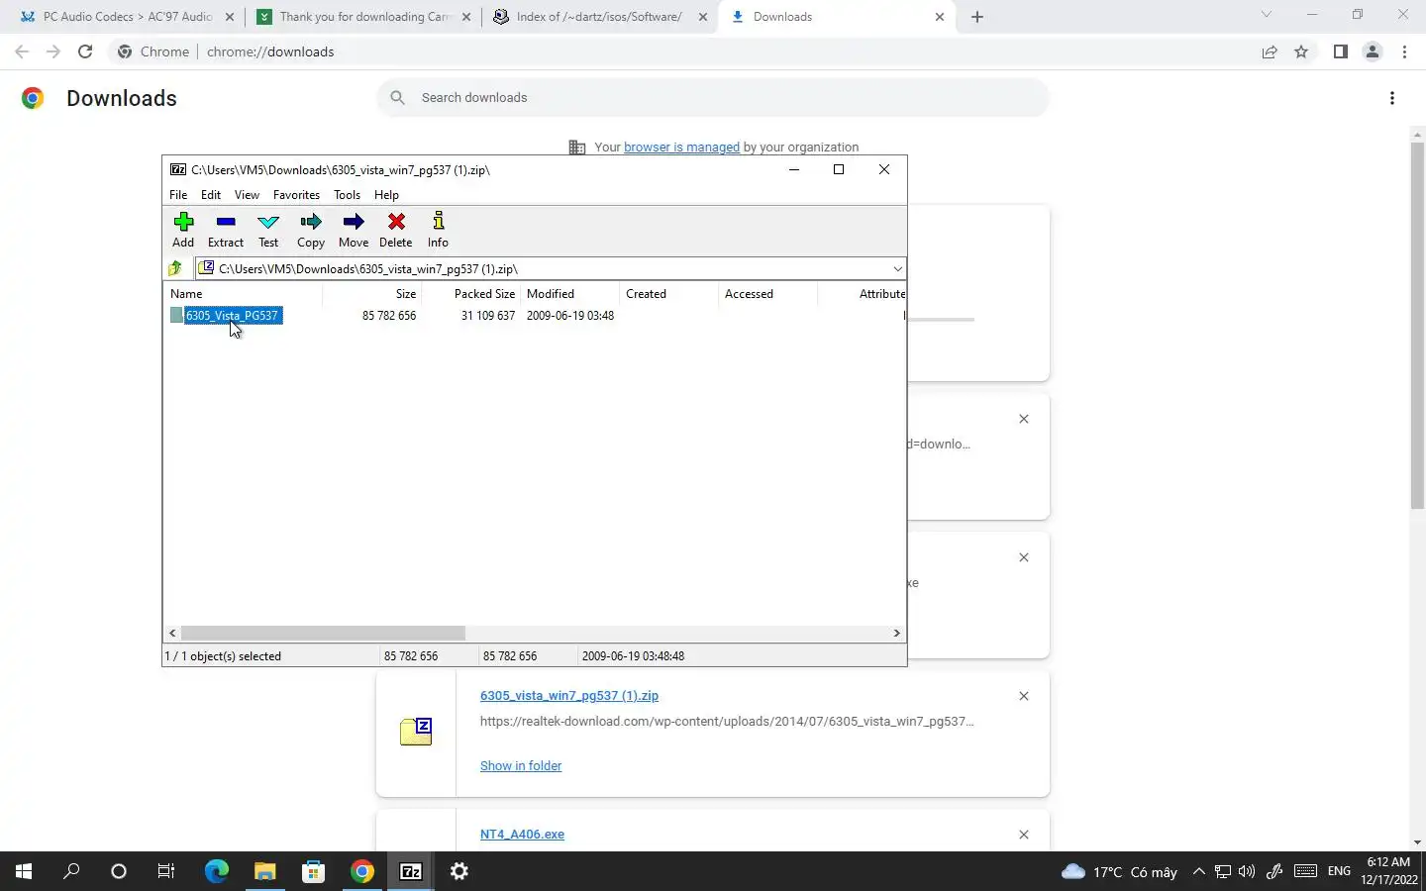This screenshot has height=891, width=1426.
Task: Run the Test tool in 7-Zip
Action: pyautogui.click(x=268, y=230)
